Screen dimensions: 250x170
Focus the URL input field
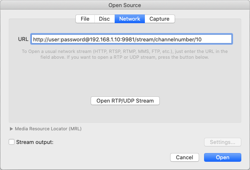point(132,39)
